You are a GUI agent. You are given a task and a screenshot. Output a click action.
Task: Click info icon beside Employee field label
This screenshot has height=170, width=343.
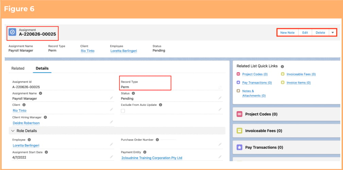coord(29,140)
